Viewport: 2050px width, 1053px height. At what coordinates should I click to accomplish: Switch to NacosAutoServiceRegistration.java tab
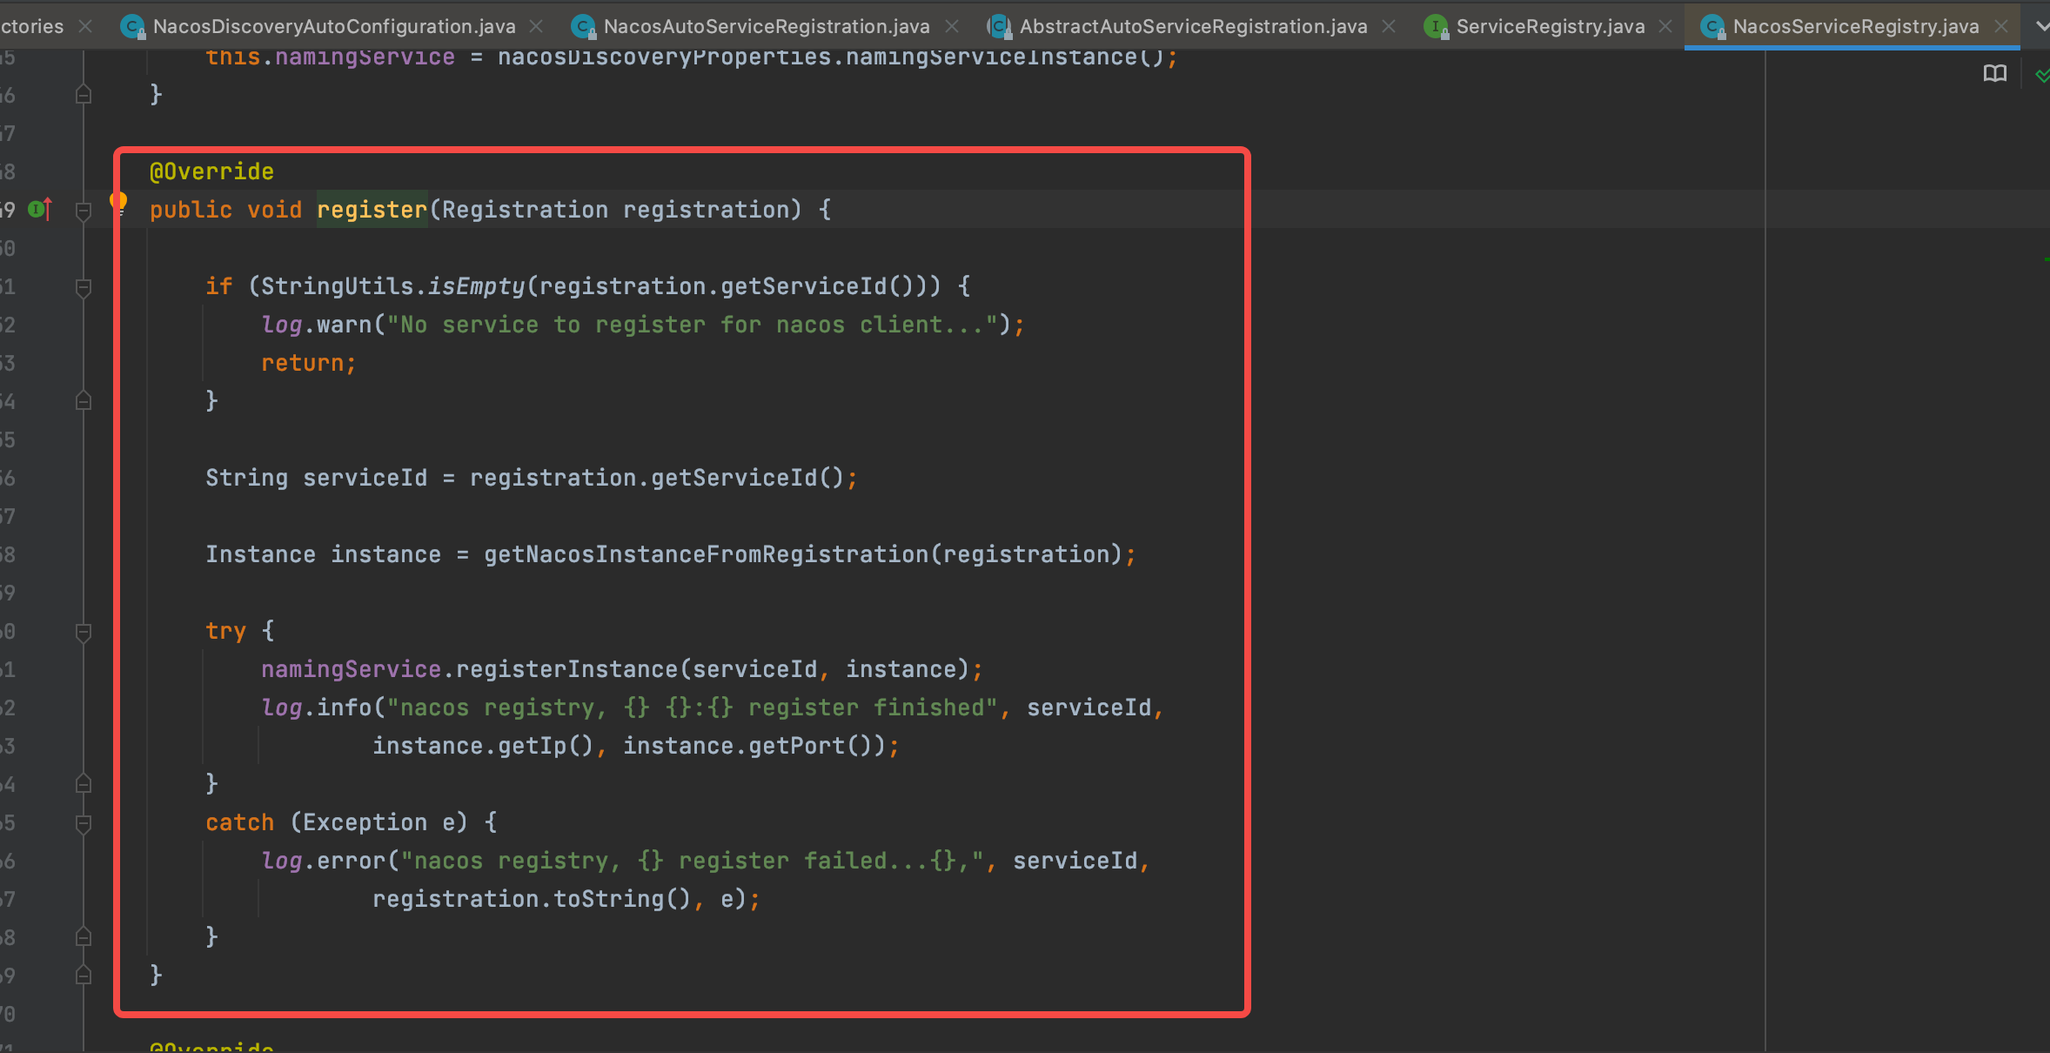tap(767, 26)
